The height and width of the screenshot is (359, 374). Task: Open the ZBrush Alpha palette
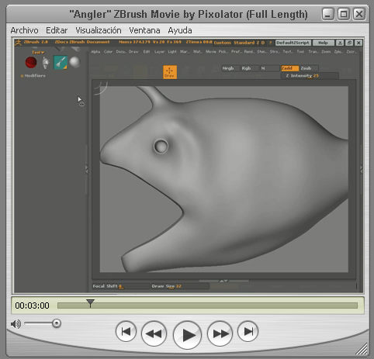(95, 52)
